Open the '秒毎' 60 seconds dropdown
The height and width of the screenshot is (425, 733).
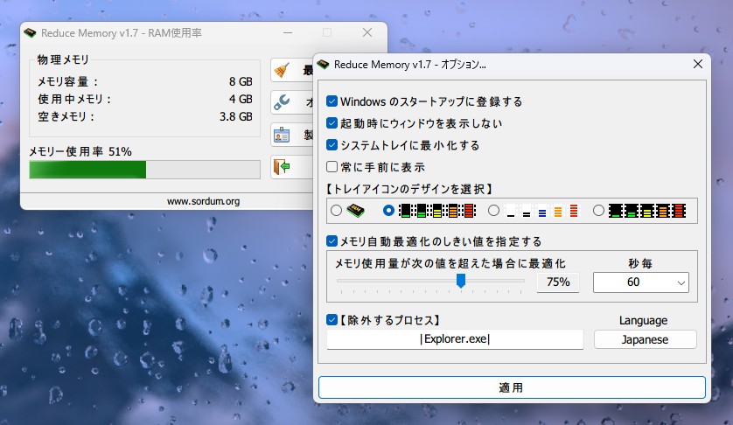[x=641, y=282]
